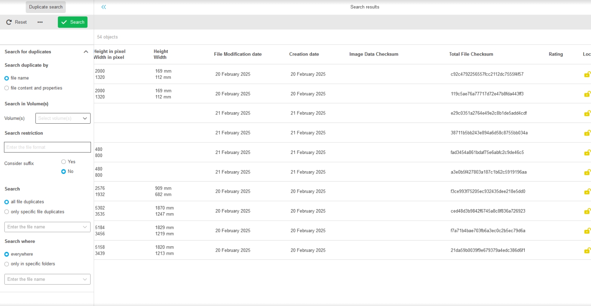Viewport: 591px width, 306px height.
Task: Open the Duplicate search tab
Action: click(46, 7)
